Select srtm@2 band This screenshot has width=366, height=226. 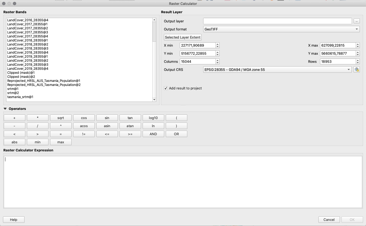coord(13,93)
